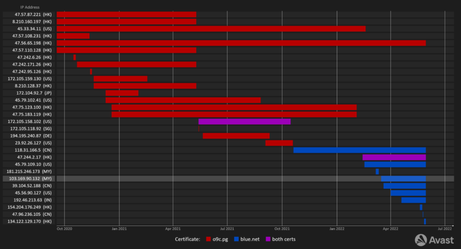Select the blue.net legend label
461x249 pixels.
(250, 239)
